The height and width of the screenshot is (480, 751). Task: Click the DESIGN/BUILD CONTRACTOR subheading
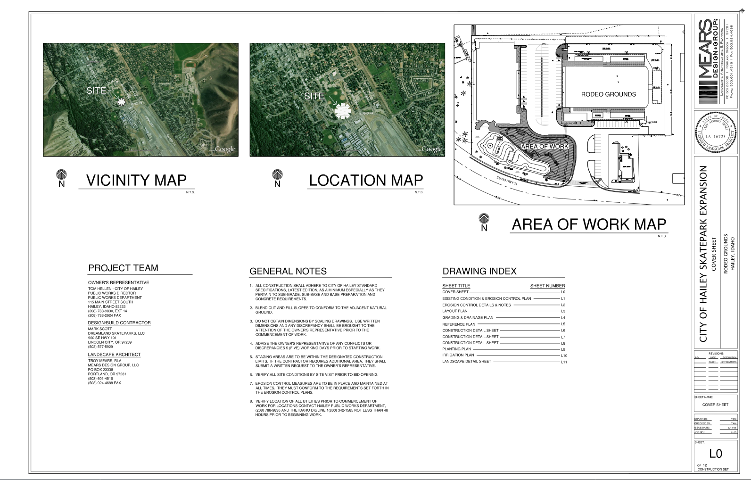point(119,323)
